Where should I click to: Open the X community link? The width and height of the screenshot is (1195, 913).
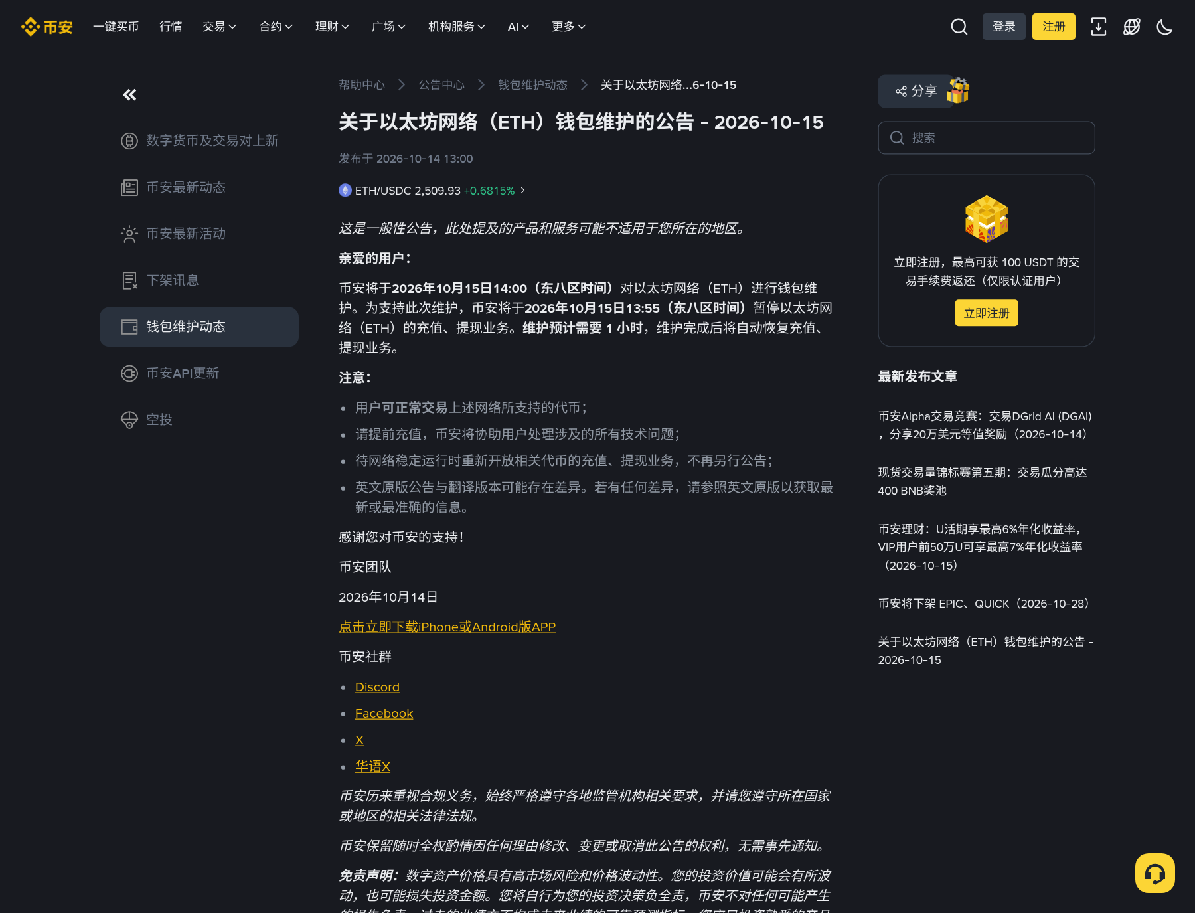pos(359,740)
